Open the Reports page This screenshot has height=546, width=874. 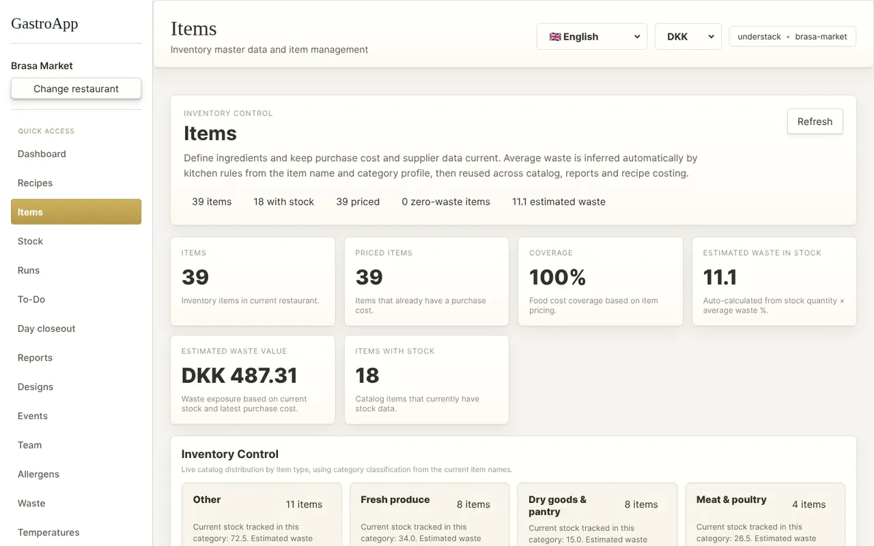(76, 358)
